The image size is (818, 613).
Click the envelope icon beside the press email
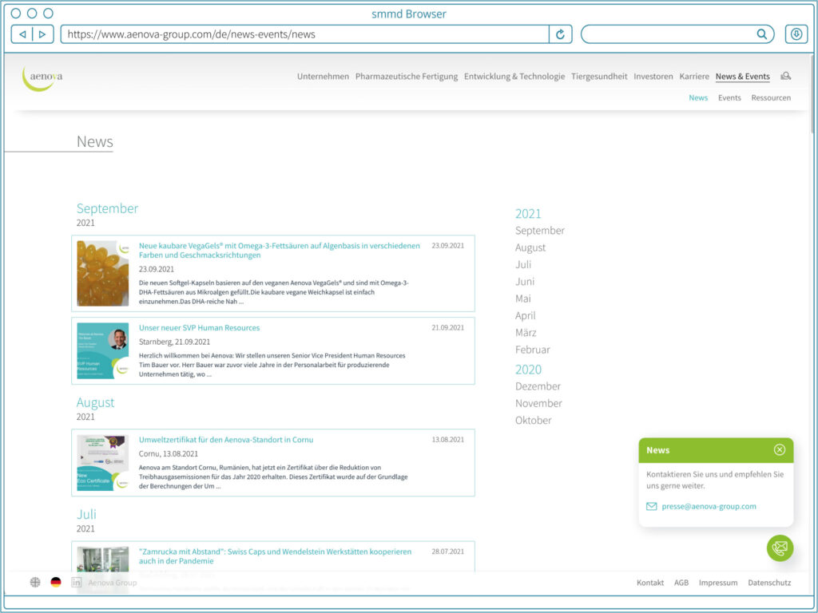652,506
